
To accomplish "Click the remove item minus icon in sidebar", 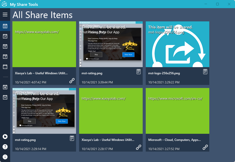I will pyautogui.click(x=5, y=97).
